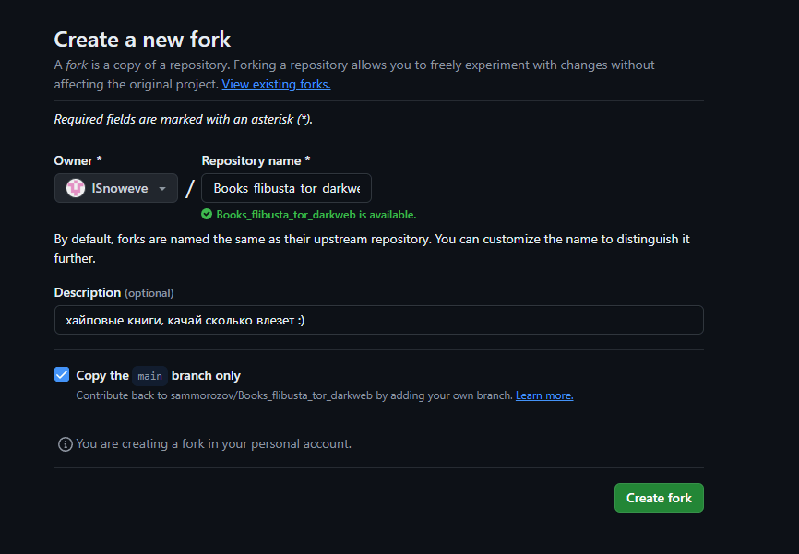
Task: Click the ISnoweve owner avatar icon
Action: point(76,188)
